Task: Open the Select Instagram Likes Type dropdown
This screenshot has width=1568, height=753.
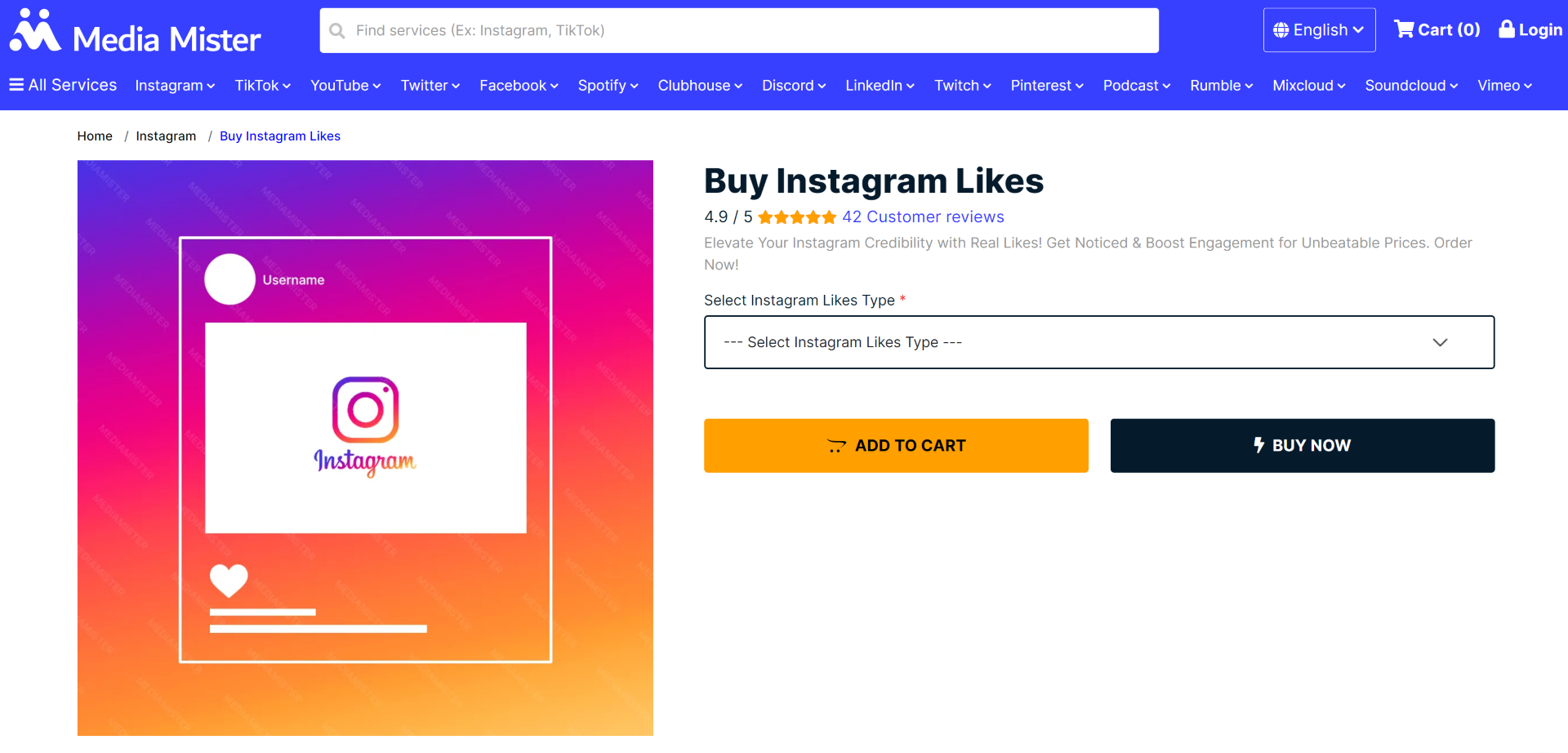Action: 1098,342
